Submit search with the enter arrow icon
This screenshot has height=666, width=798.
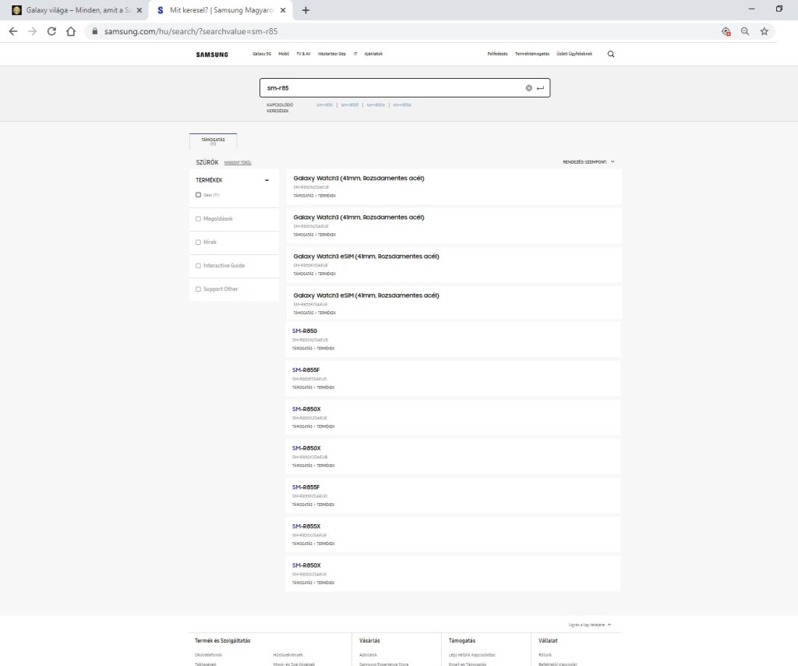pyautogui.click(x=541, y=88)
